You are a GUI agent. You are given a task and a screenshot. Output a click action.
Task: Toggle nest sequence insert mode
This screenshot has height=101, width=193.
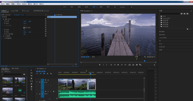(37, 74)
